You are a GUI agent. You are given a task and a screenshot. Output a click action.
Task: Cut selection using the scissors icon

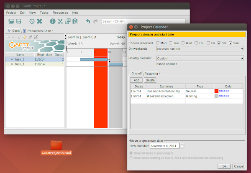60,21
